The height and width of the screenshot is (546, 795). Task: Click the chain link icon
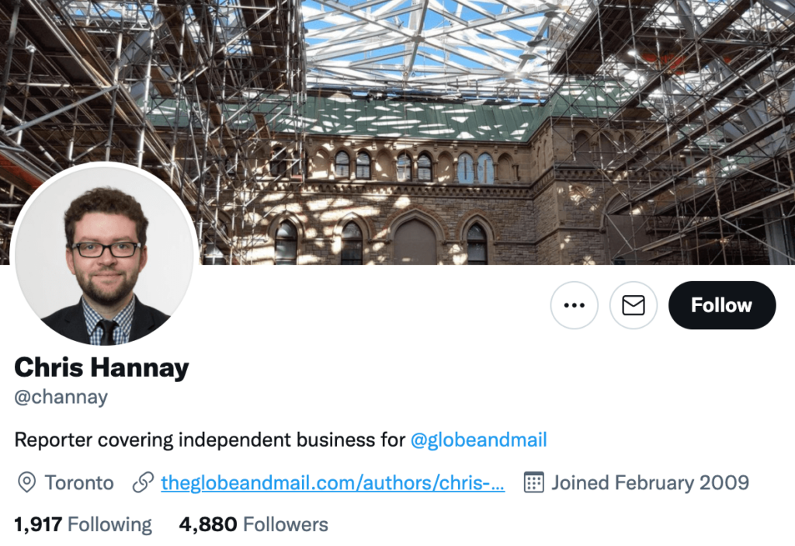143,483
